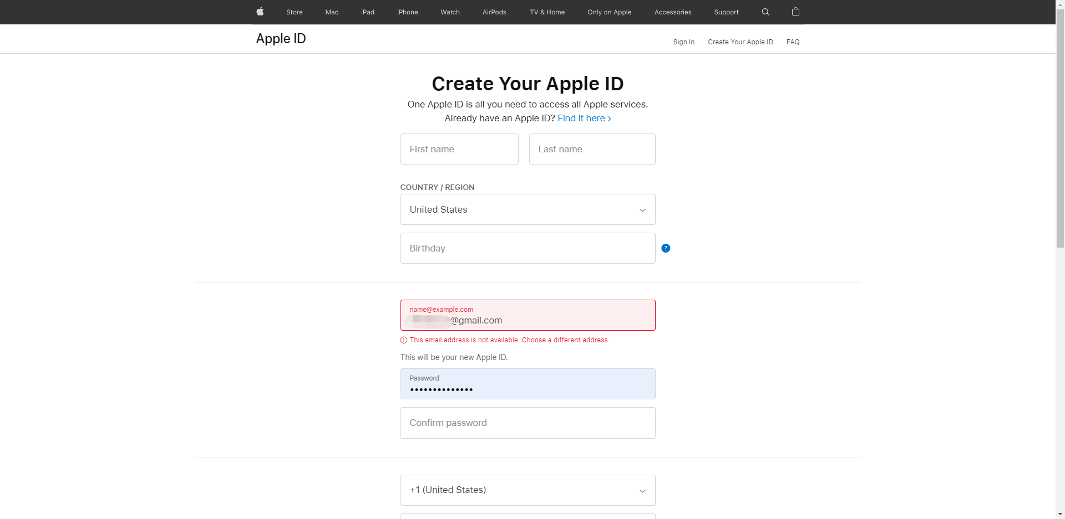Click the First name field
This screenshot has width=1065, height=519.
pyautogui.click(x=459, y=149)
